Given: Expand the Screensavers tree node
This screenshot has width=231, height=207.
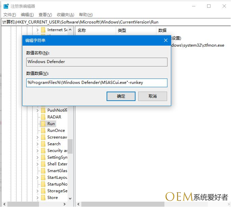Looking at the screenshot, I should (x=38, y=137).
